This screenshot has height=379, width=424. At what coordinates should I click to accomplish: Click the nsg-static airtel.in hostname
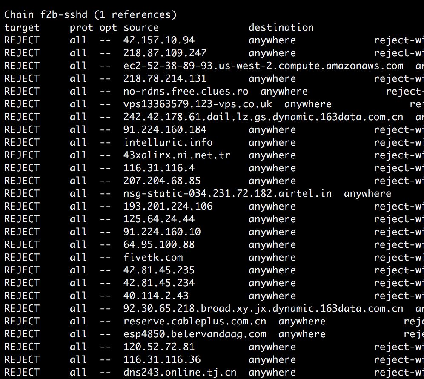click(227, 194)
